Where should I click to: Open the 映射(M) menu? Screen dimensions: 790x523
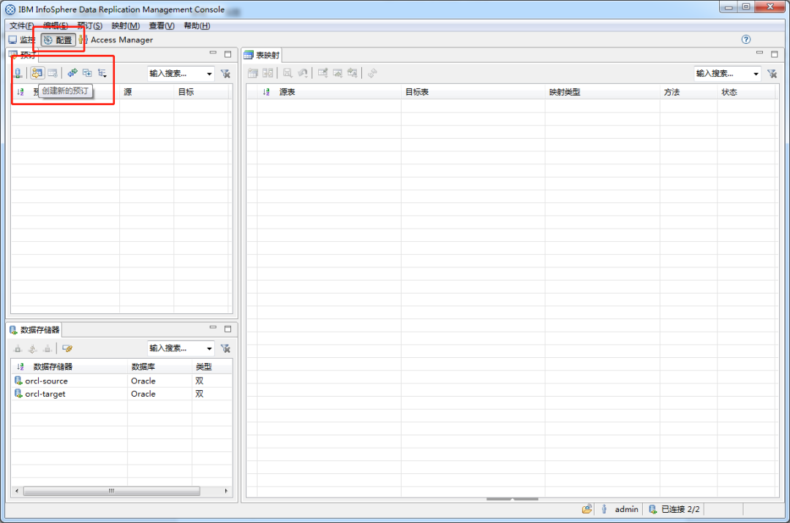[126, 26]
